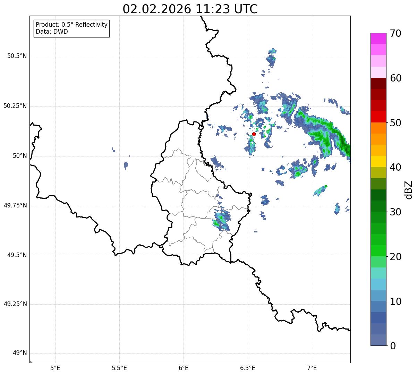
Task: Click the 6.5°E longitude label
Action: pos(248,368)
